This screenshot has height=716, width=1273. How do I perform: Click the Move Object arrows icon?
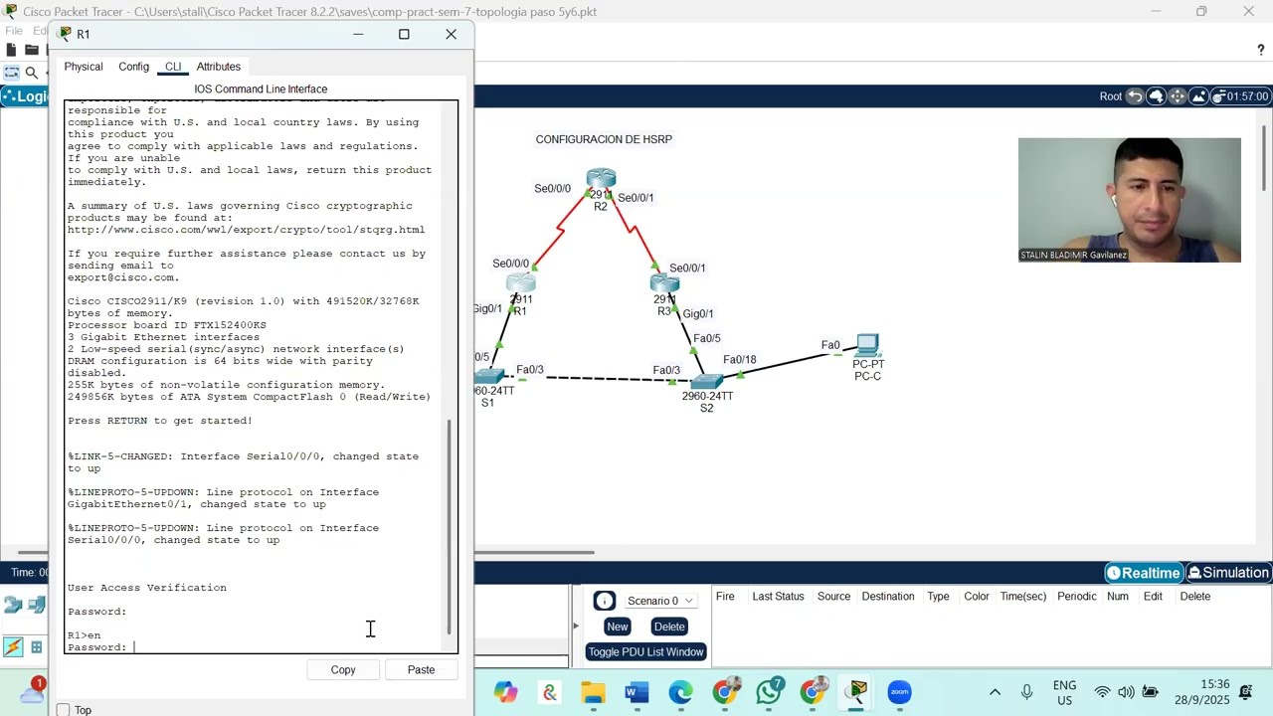coord(1178,96)
